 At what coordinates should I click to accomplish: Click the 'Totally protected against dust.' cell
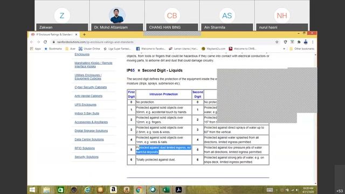[x=164, y=160]
